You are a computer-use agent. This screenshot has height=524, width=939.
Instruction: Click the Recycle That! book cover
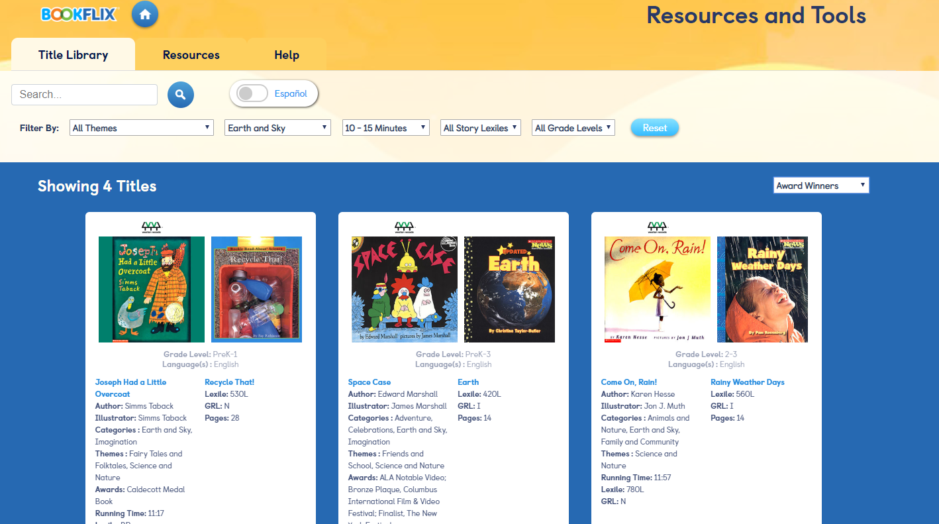pos(256,289)
